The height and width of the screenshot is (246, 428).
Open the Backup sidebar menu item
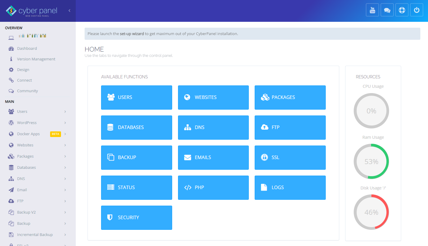click(x=38, y=224)
